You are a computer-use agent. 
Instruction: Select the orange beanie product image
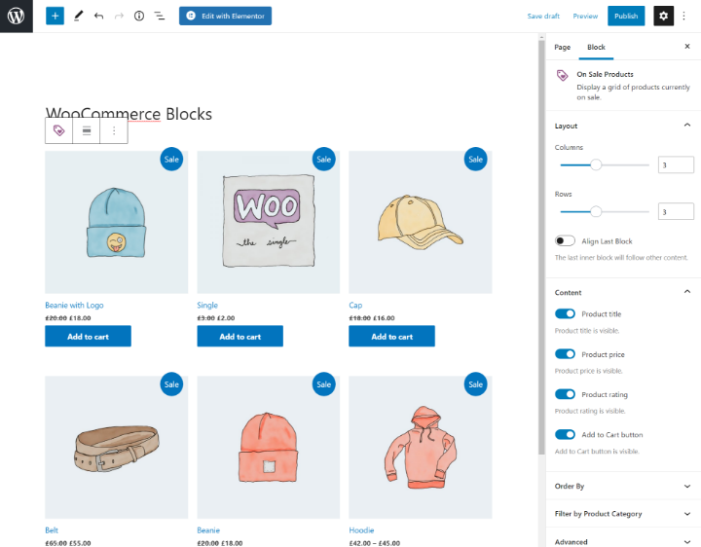[x=269, y=448]
